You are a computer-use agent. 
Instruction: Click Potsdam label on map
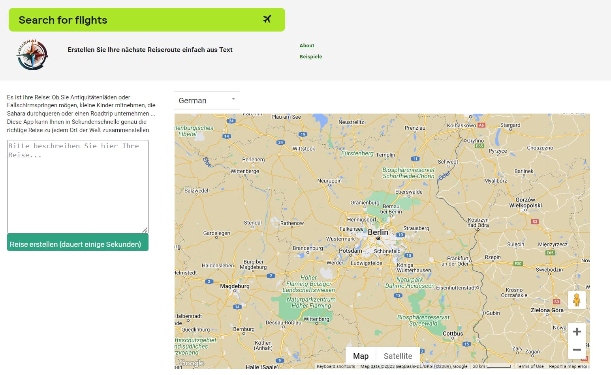pyautogui.click(x=350, y=251)
